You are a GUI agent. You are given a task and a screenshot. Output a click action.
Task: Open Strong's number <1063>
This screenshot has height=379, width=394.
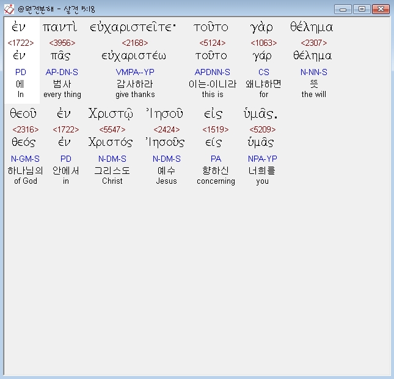coord(264,43)
